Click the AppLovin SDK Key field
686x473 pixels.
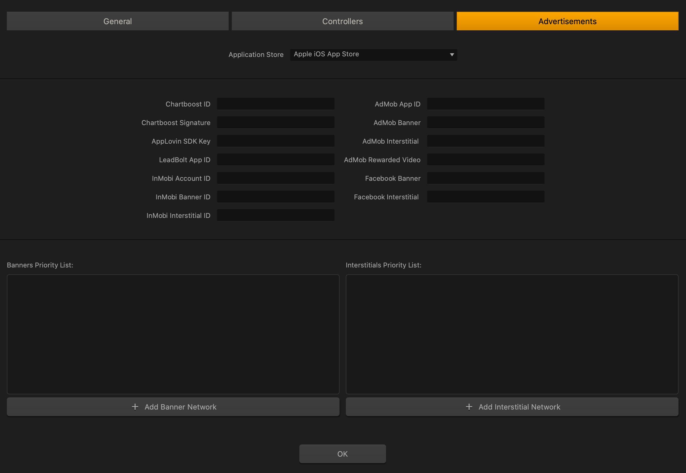pyautogui.click(x=275, y=141)
